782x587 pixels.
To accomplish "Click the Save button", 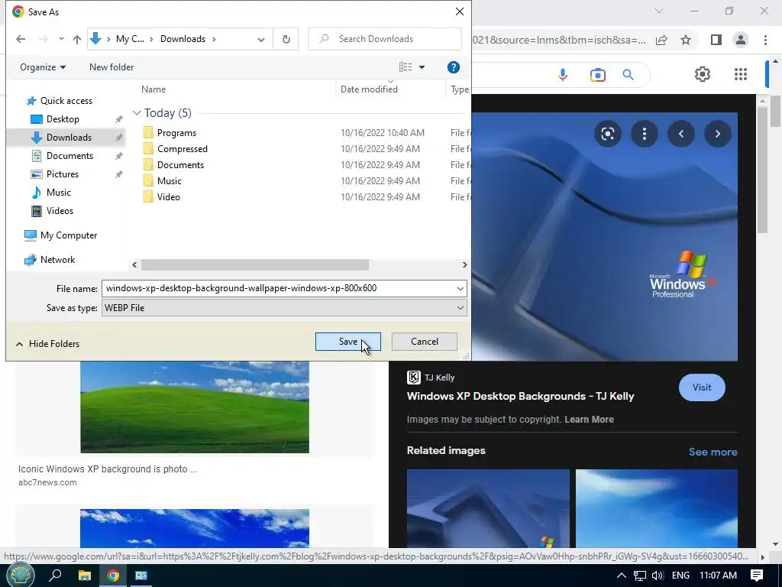I will tap(347, 342).
